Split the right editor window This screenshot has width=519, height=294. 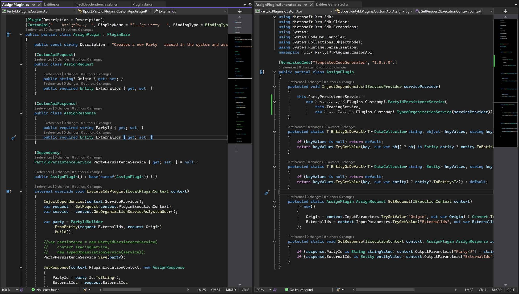click(506, 11)
